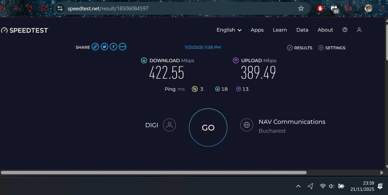Open the location arrow tray icon
388x195 pixels.
point(310,186)
